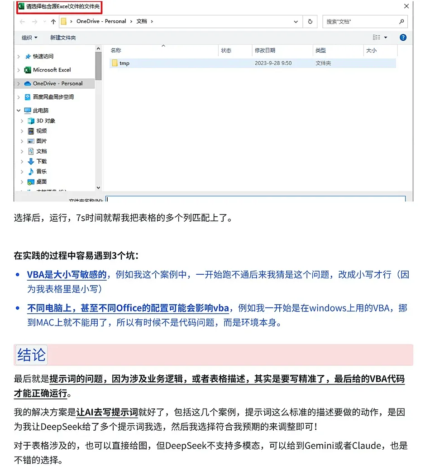Click the 2023-9-28 9:50 date cell
This screenshot has height=476, width=425.
coord(273,63)
